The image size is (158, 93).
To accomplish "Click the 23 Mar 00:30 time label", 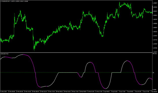I will pos(19,92).
